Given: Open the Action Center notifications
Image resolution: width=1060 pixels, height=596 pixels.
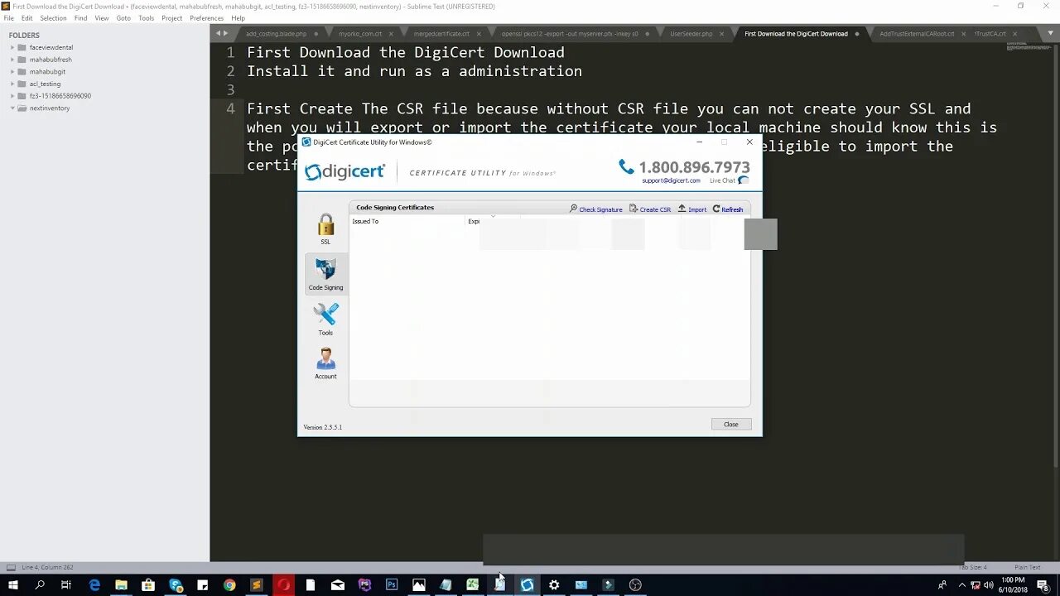Looking at the screenshot, I should [x=1043, y=584].
